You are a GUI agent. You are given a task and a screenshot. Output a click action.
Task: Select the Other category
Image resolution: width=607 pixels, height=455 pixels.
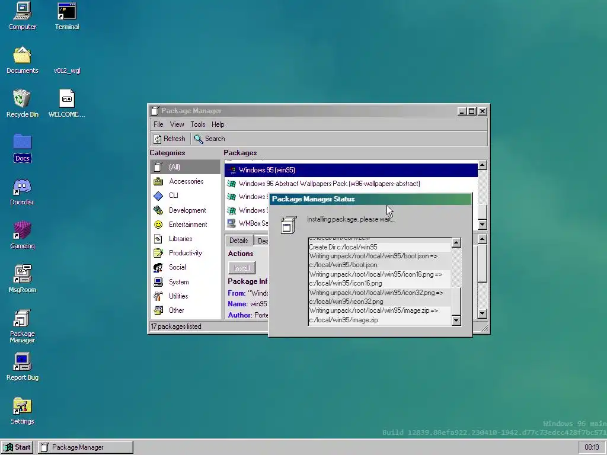point(185,310)
